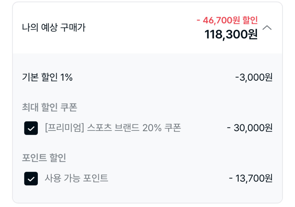Select the 기본 할인 1% row label
The image size is (295, 207).
point(47,77)
